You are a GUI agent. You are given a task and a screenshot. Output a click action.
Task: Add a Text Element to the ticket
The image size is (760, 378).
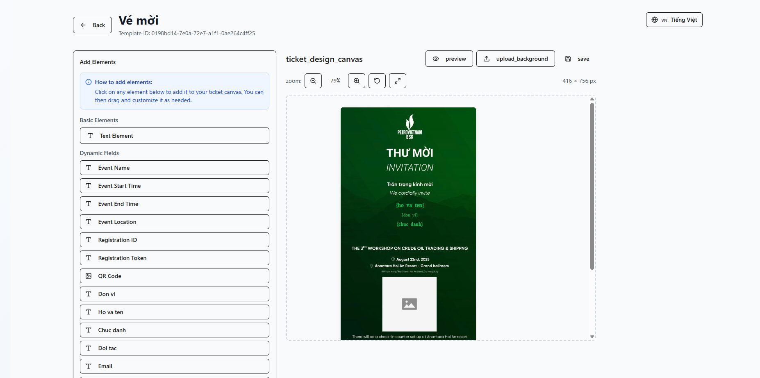point(174,136)
